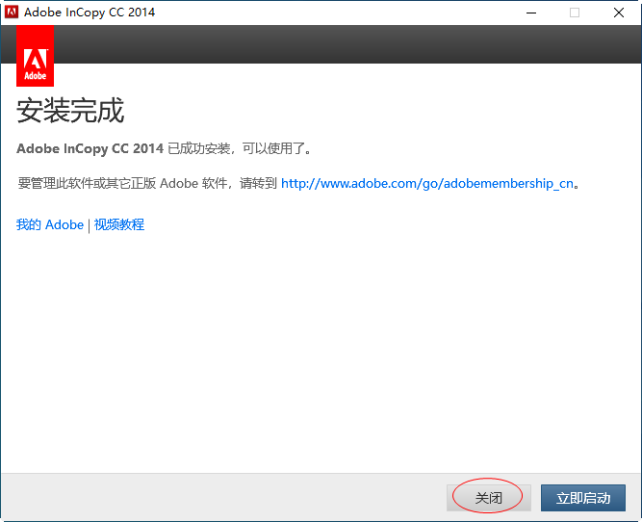The height and width of the screenshot is (522, 642).
Task: Click the red Adobe logo
Action: coord(36,56)
